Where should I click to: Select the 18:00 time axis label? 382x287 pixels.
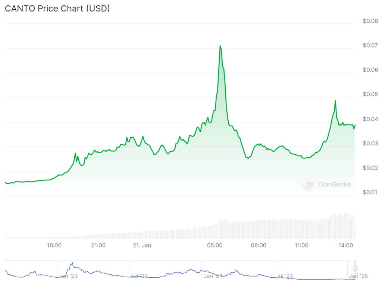54,245
